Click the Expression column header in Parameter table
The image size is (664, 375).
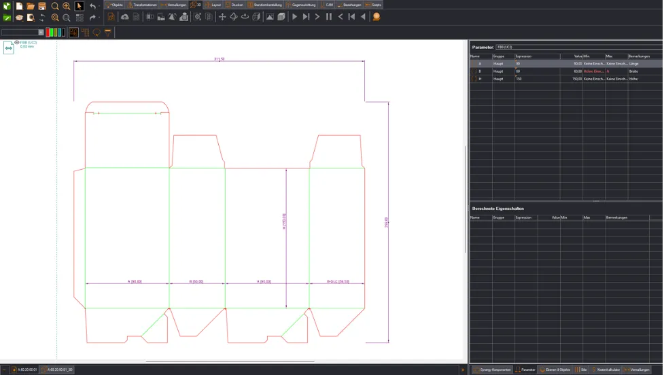tap(538, 56)
